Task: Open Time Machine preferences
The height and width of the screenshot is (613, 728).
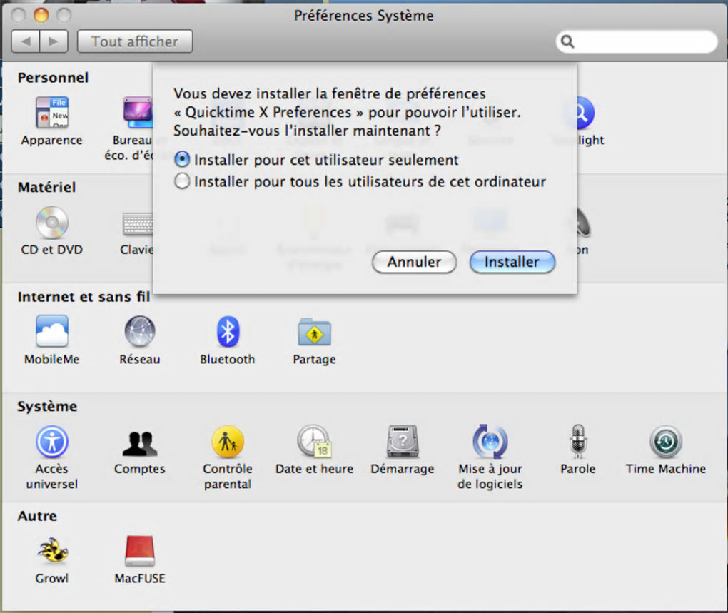Action: click(666, 441)
